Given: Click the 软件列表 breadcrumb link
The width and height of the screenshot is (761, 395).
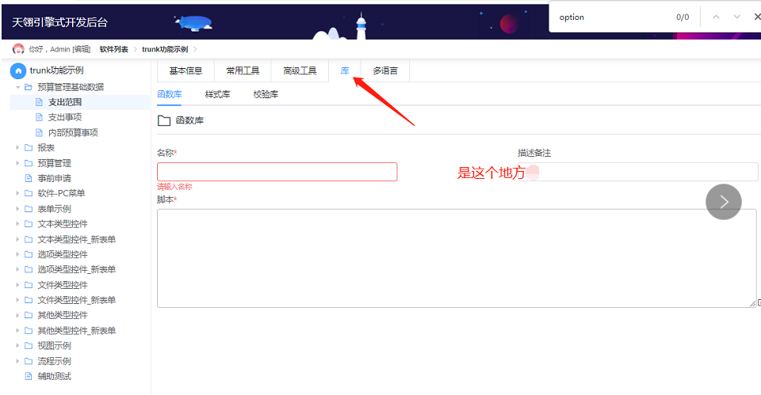Looking at the screenshot, I should click(x=113, y=49).
